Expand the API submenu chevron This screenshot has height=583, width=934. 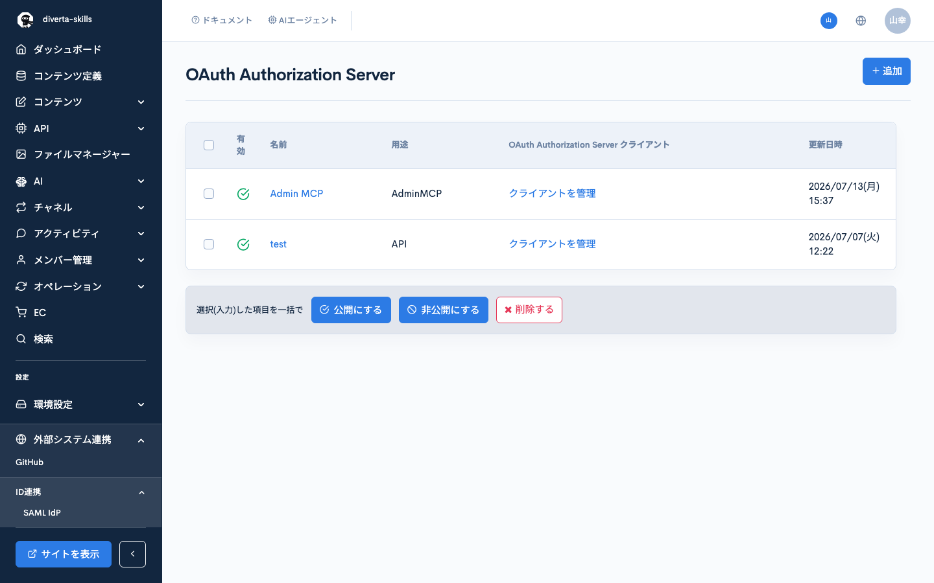(x=141, y=128)
